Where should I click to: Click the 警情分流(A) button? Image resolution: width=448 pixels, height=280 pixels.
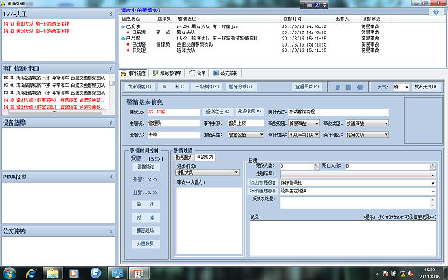(240, 87)
